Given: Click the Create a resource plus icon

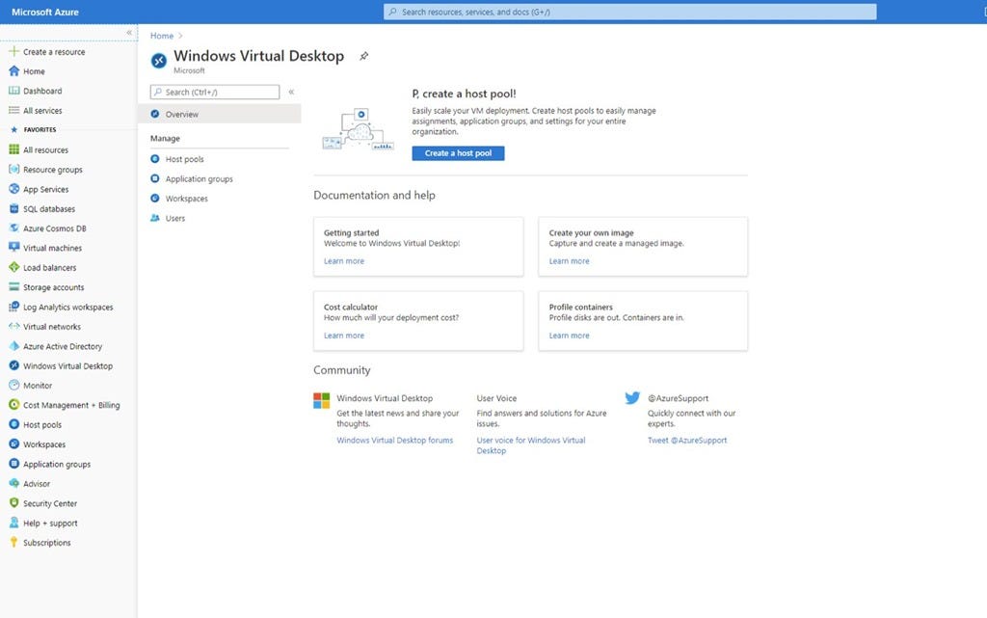Looking at the screenshot, I should coord(13,51).
